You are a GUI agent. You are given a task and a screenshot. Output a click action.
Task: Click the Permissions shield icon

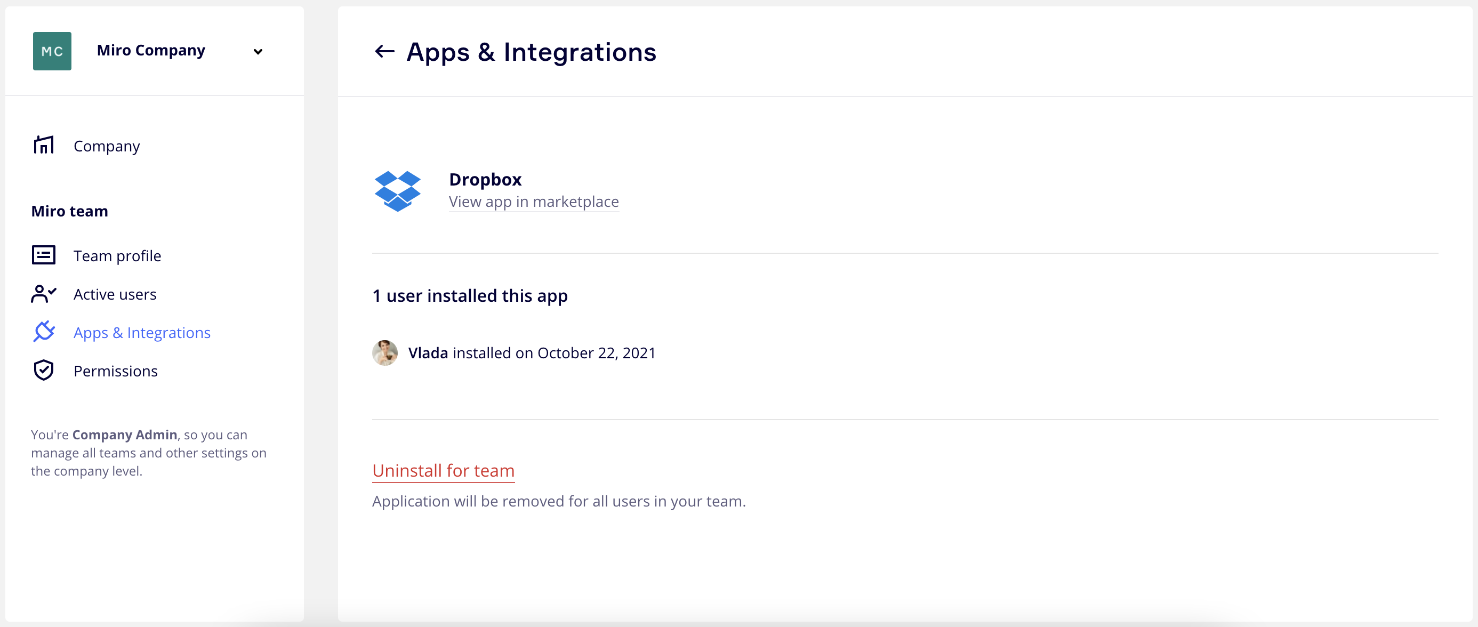pos(44,371)
